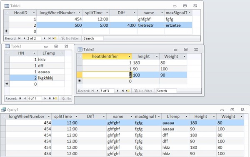Open splitTime column dropdown in Table1
This screenshot has height=157, width=250.
(x=107, y=13)
